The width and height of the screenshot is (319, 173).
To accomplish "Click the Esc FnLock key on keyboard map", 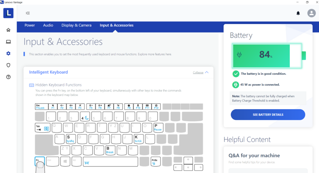I will coord(41,107).
